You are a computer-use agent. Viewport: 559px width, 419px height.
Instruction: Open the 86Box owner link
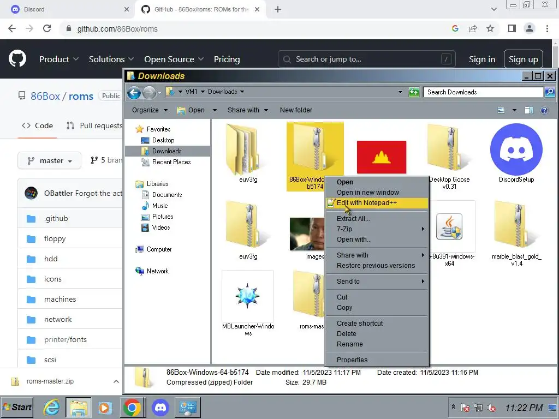click(x=45, y=96)
